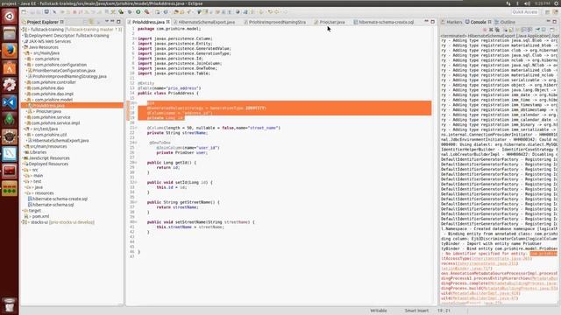This screenshot has width=561, height=315.
Task: Fold the setStreetName method at line 40
Action: coord(136,222)
